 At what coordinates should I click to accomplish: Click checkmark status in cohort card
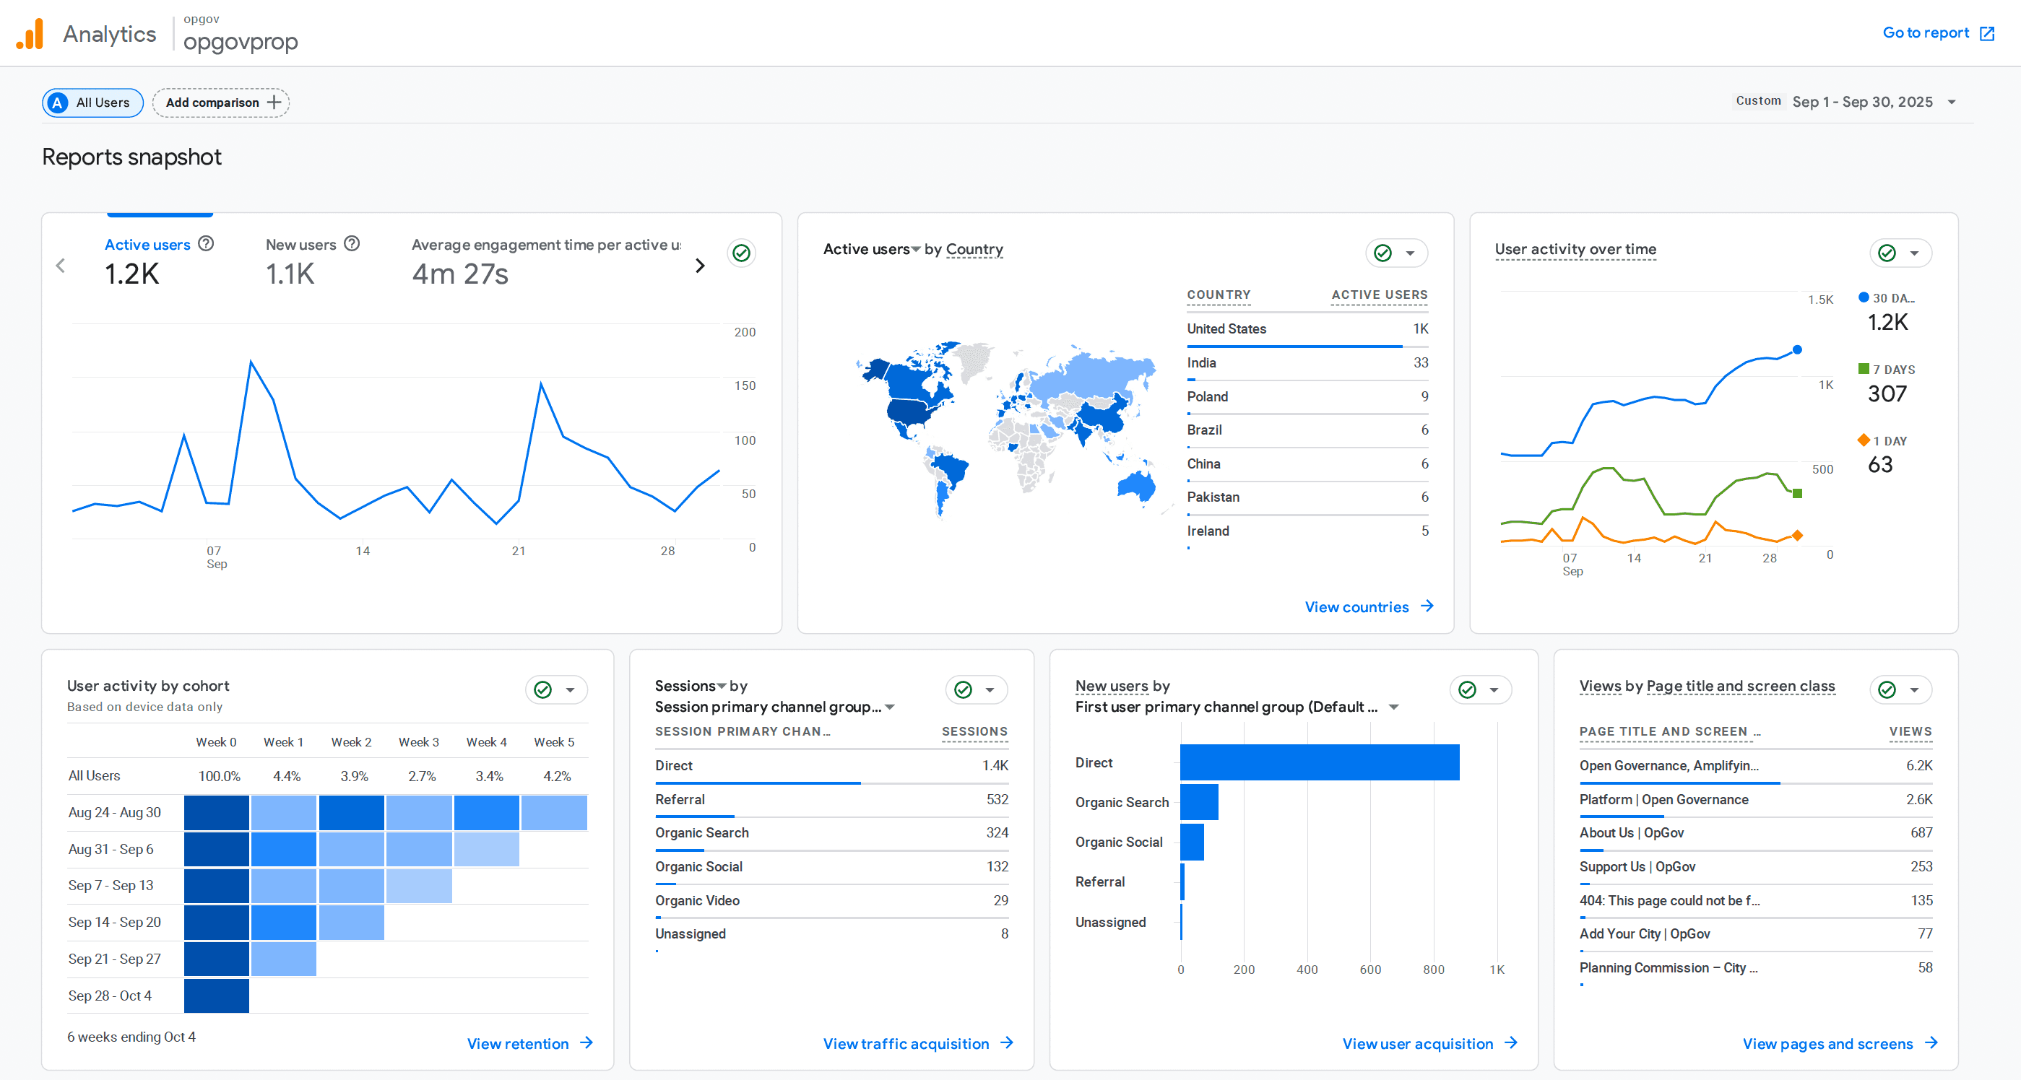pos(543,689)
